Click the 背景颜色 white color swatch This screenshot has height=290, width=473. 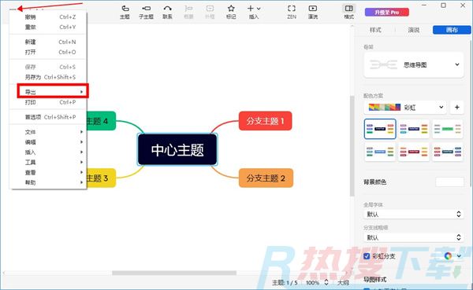tap(449, 182)
